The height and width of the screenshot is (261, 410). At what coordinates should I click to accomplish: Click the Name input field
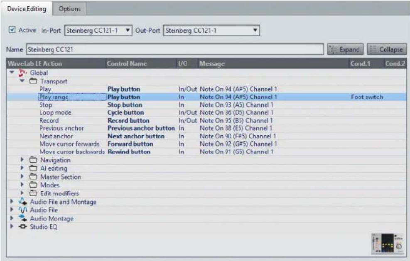[175, 49]
